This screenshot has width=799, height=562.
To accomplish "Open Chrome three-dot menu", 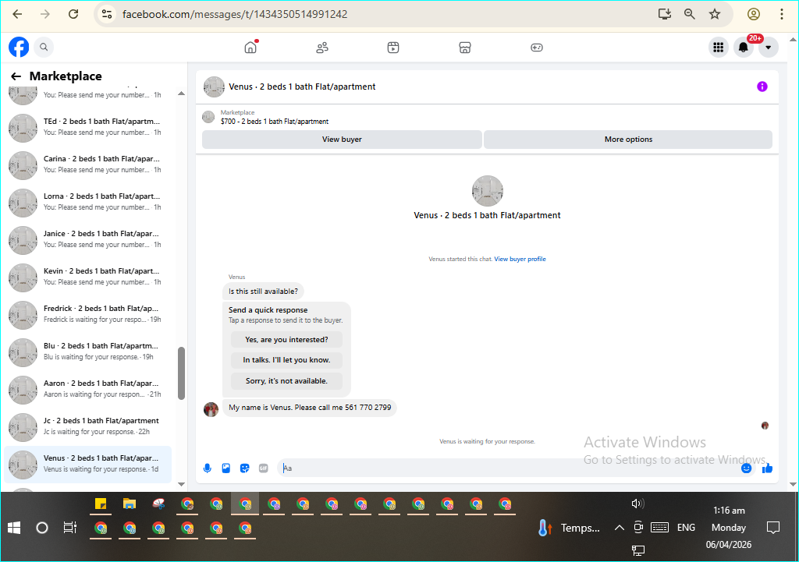I will click(782, 14).
